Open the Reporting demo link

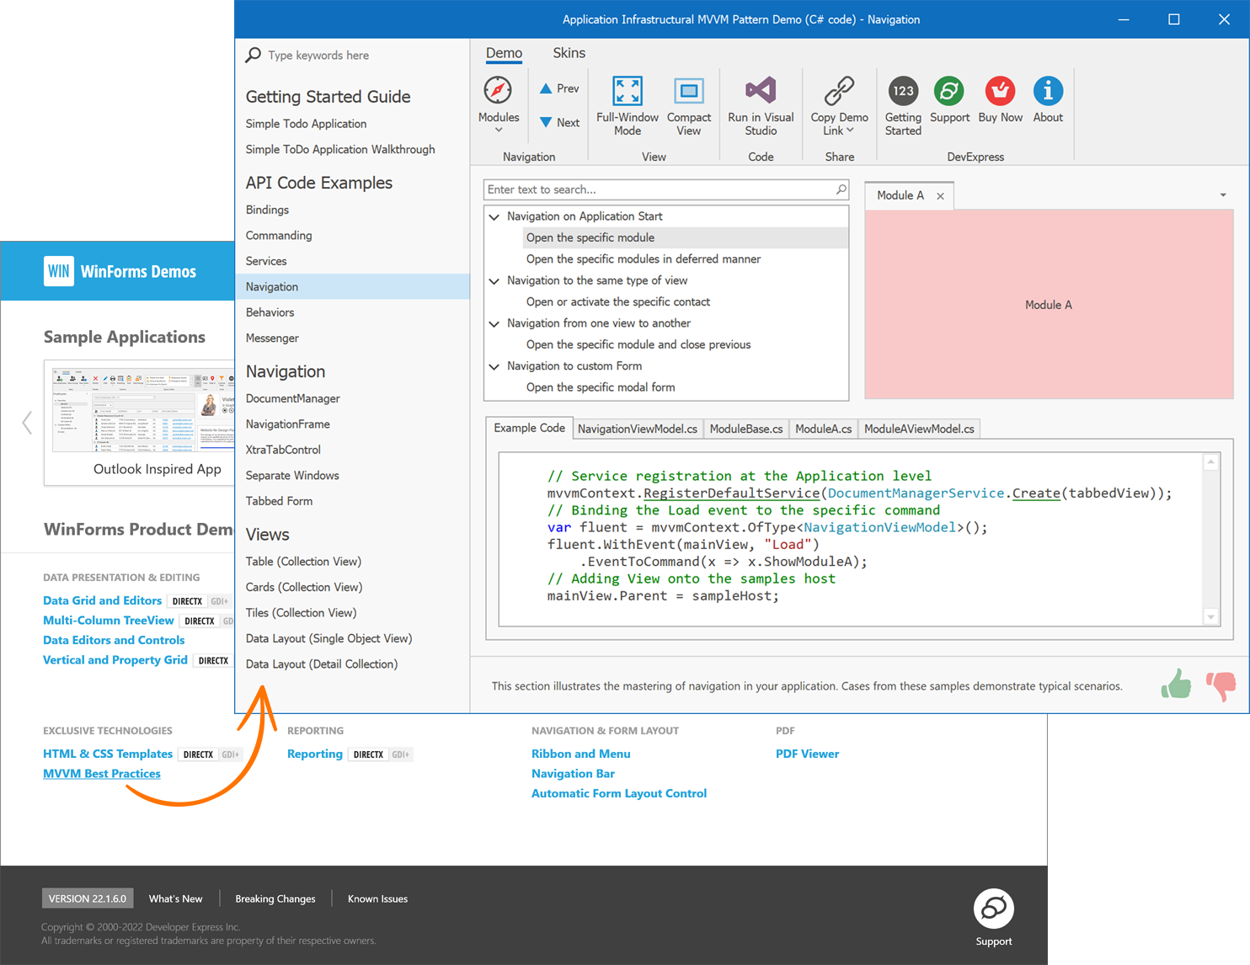click(x=315, y=754)
